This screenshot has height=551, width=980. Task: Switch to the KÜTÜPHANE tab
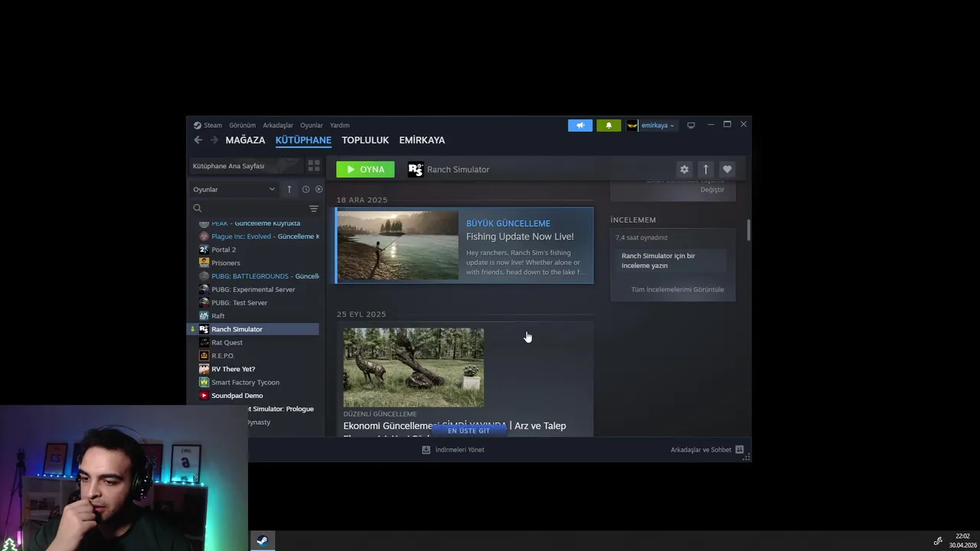(x=303, y=140)
